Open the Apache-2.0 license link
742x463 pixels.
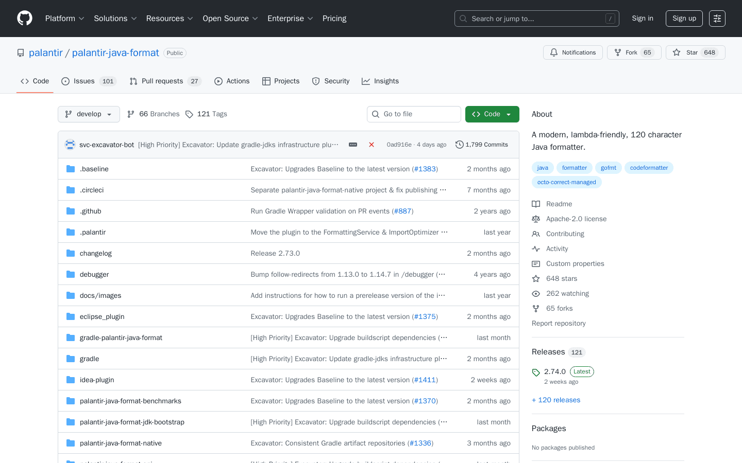569,219
